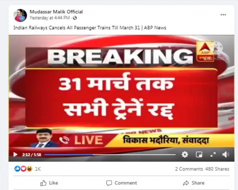Image resolution: width=238 pixels, height=190 pixels.
Task: Open video settings gear icon
Action: (x=185, y=155)
